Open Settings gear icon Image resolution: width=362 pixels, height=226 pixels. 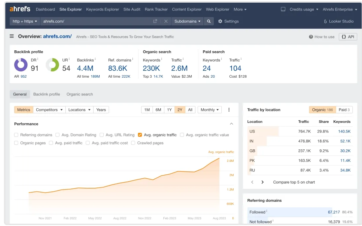click(220, 21)
